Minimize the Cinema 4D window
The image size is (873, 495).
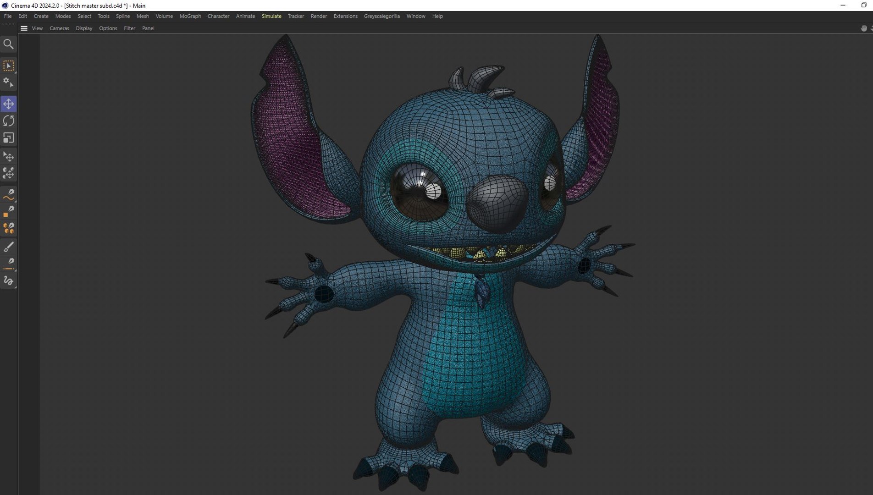coord(843,5)
